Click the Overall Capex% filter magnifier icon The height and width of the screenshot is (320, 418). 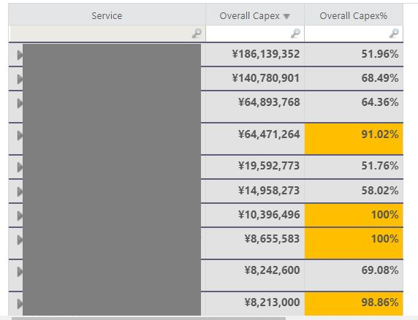click(x=394, y=34)
